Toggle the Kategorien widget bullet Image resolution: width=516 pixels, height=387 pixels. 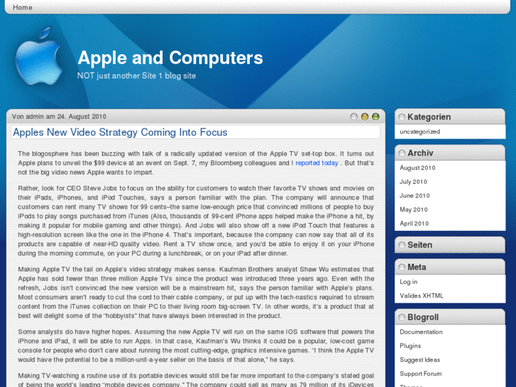coord(402,117)
